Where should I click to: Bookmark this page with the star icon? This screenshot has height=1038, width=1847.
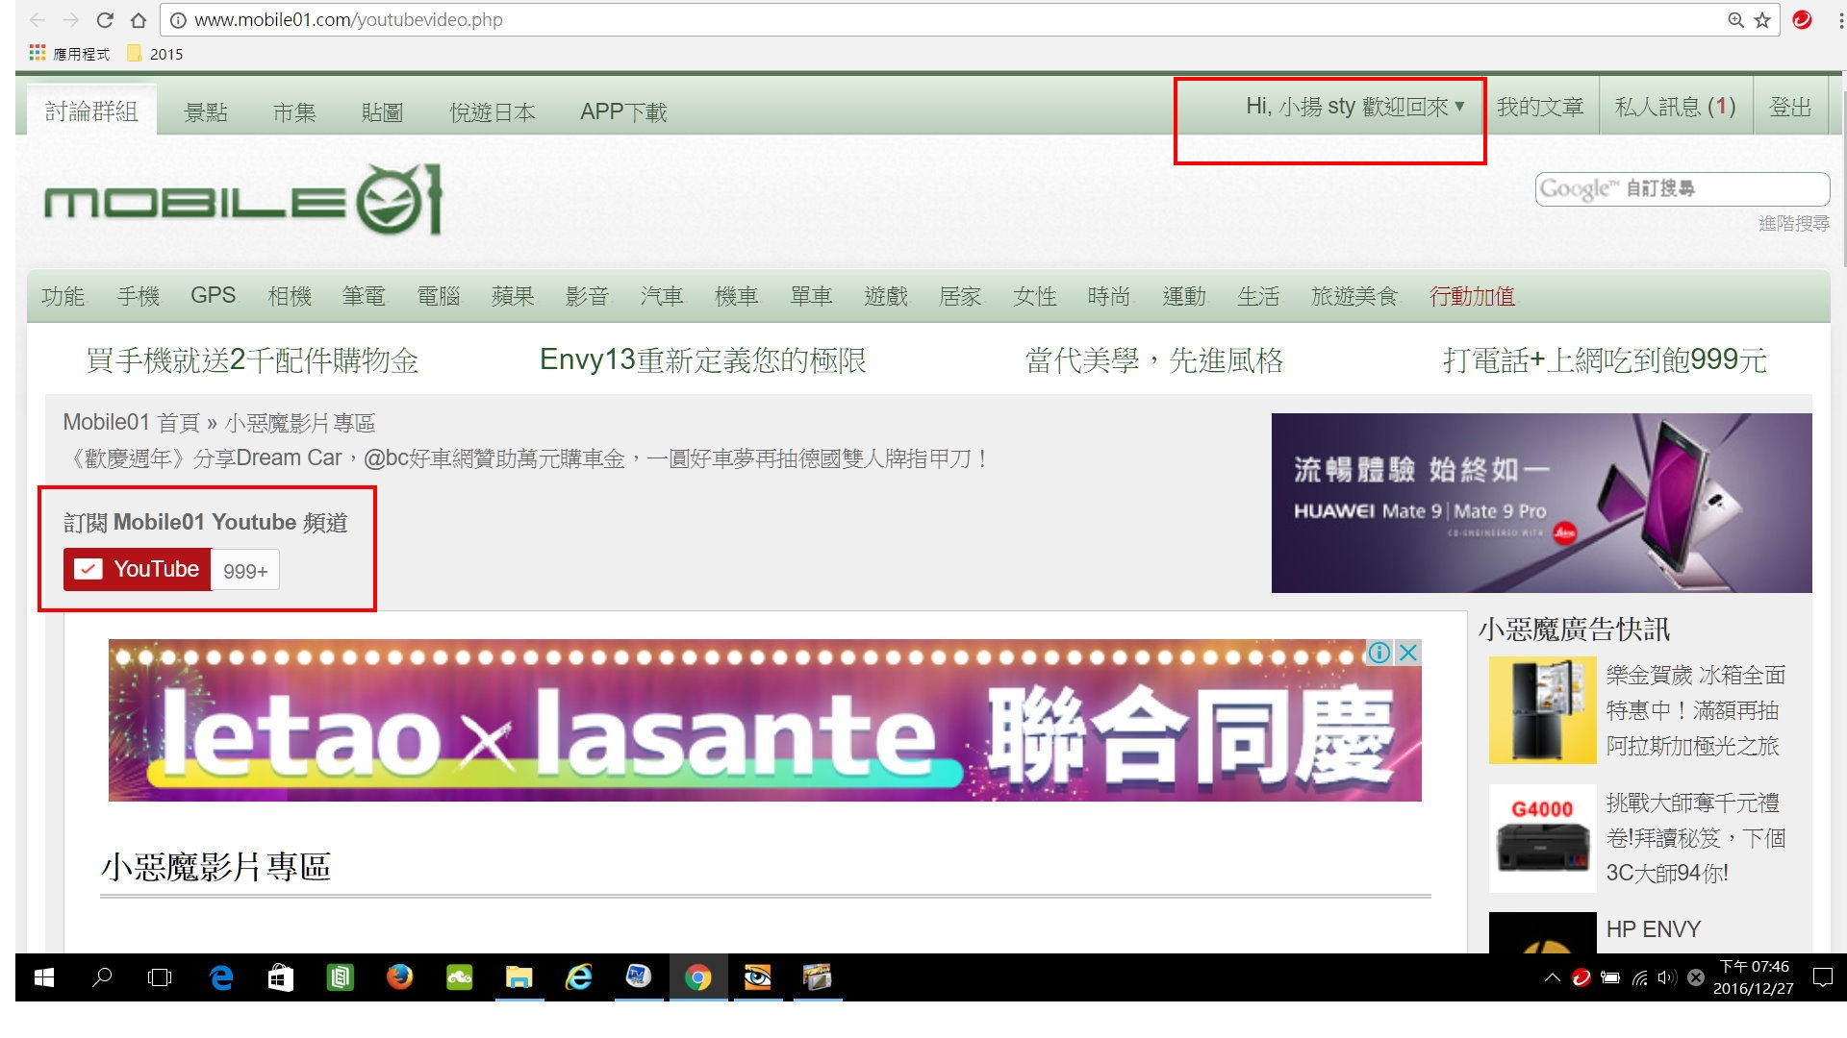click(1762, 19)
